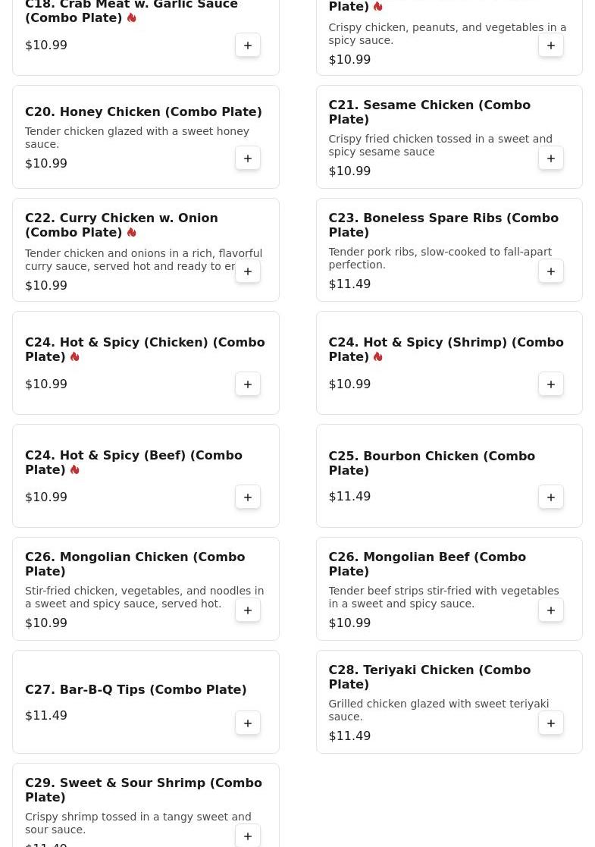Image resolution: width=595 pixels, height=847 pixels.
Task: Click the C23 Boneless Spare Ribs title
Action: (443, 224)
